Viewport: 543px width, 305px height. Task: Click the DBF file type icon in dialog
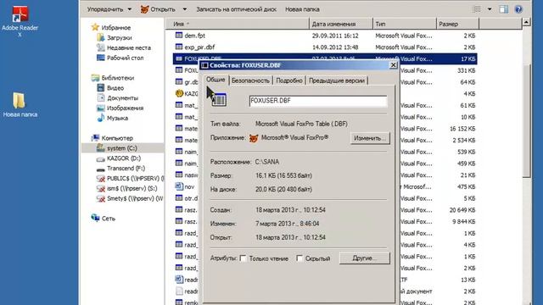click(x=219, y=100)
